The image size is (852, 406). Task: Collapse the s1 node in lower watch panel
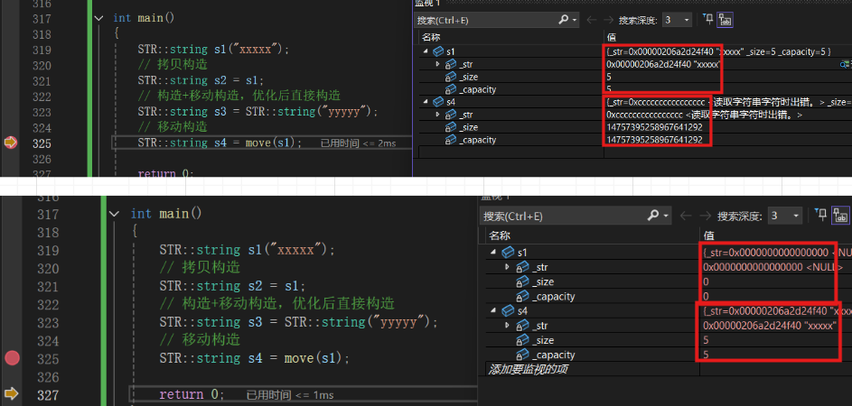(492, 253)
